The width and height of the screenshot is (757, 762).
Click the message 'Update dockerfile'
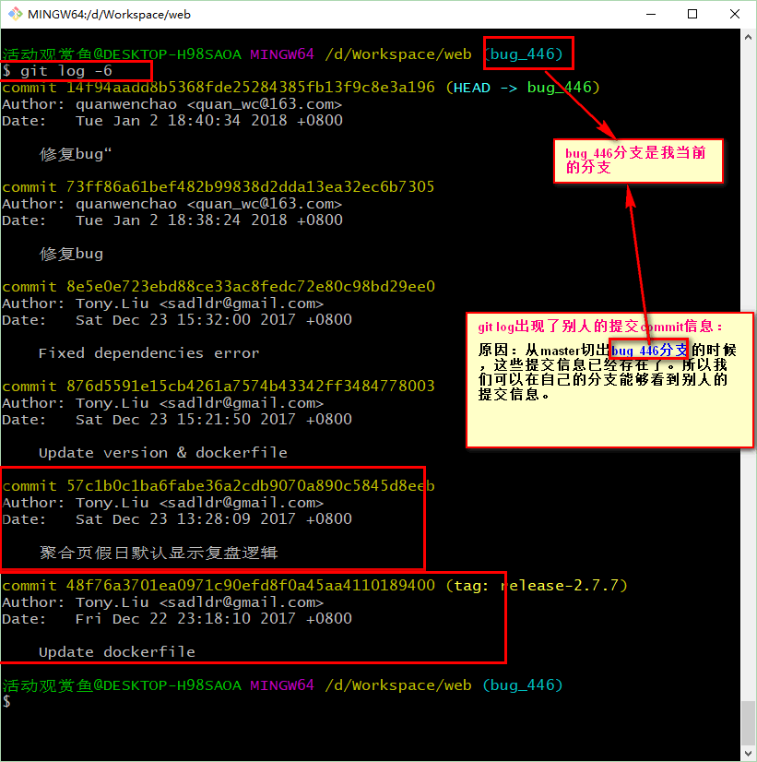click(117, 652)
